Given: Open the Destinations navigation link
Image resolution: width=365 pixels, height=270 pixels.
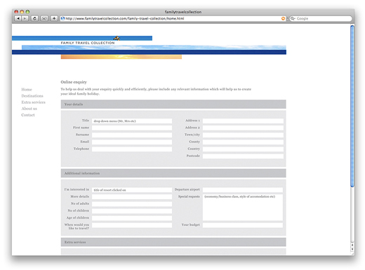Looking at the screenshot, I should pyautogui.click(x=32, y=96).
